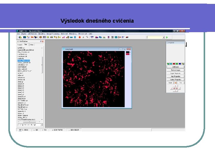
Task: Switch to the Files tab in the explorer
Action: point(26,45)
